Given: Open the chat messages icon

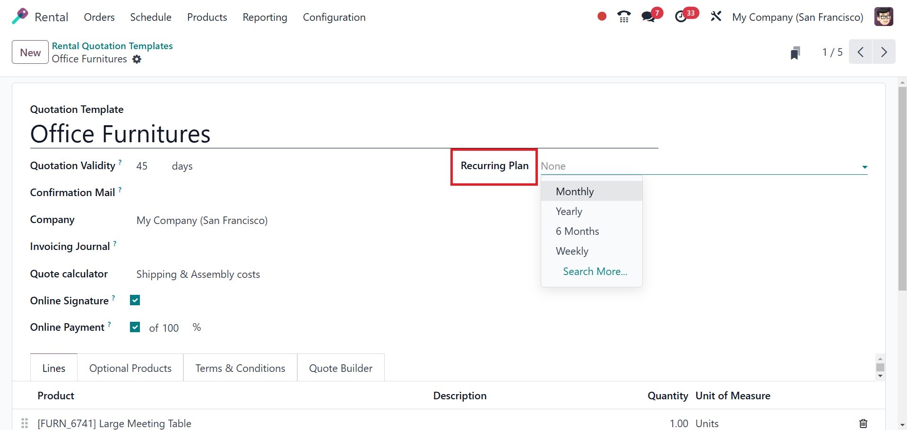Looking at the screenshot, I should click(x=648, y=17).
